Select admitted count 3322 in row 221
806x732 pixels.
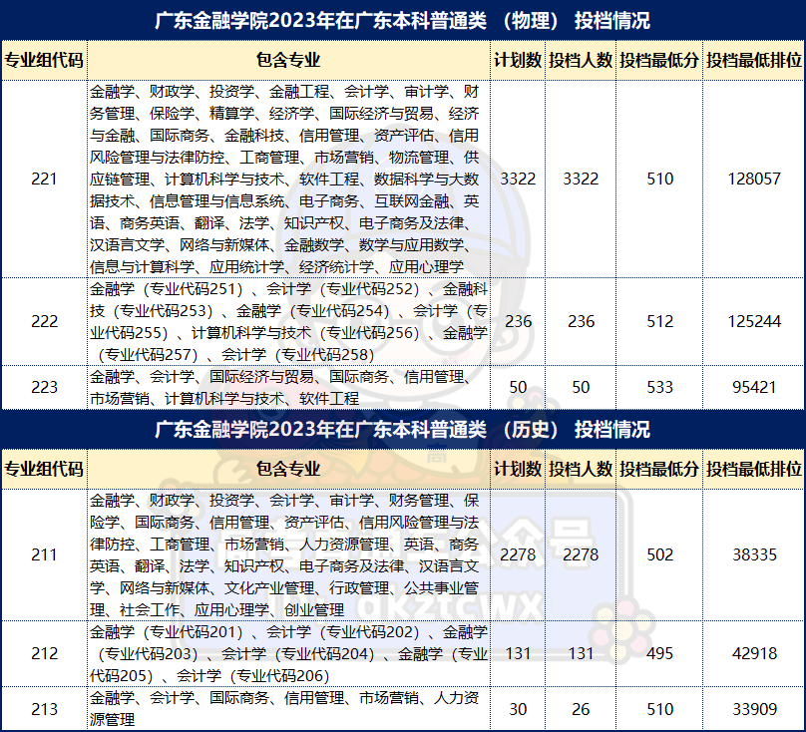pos(581,179)
